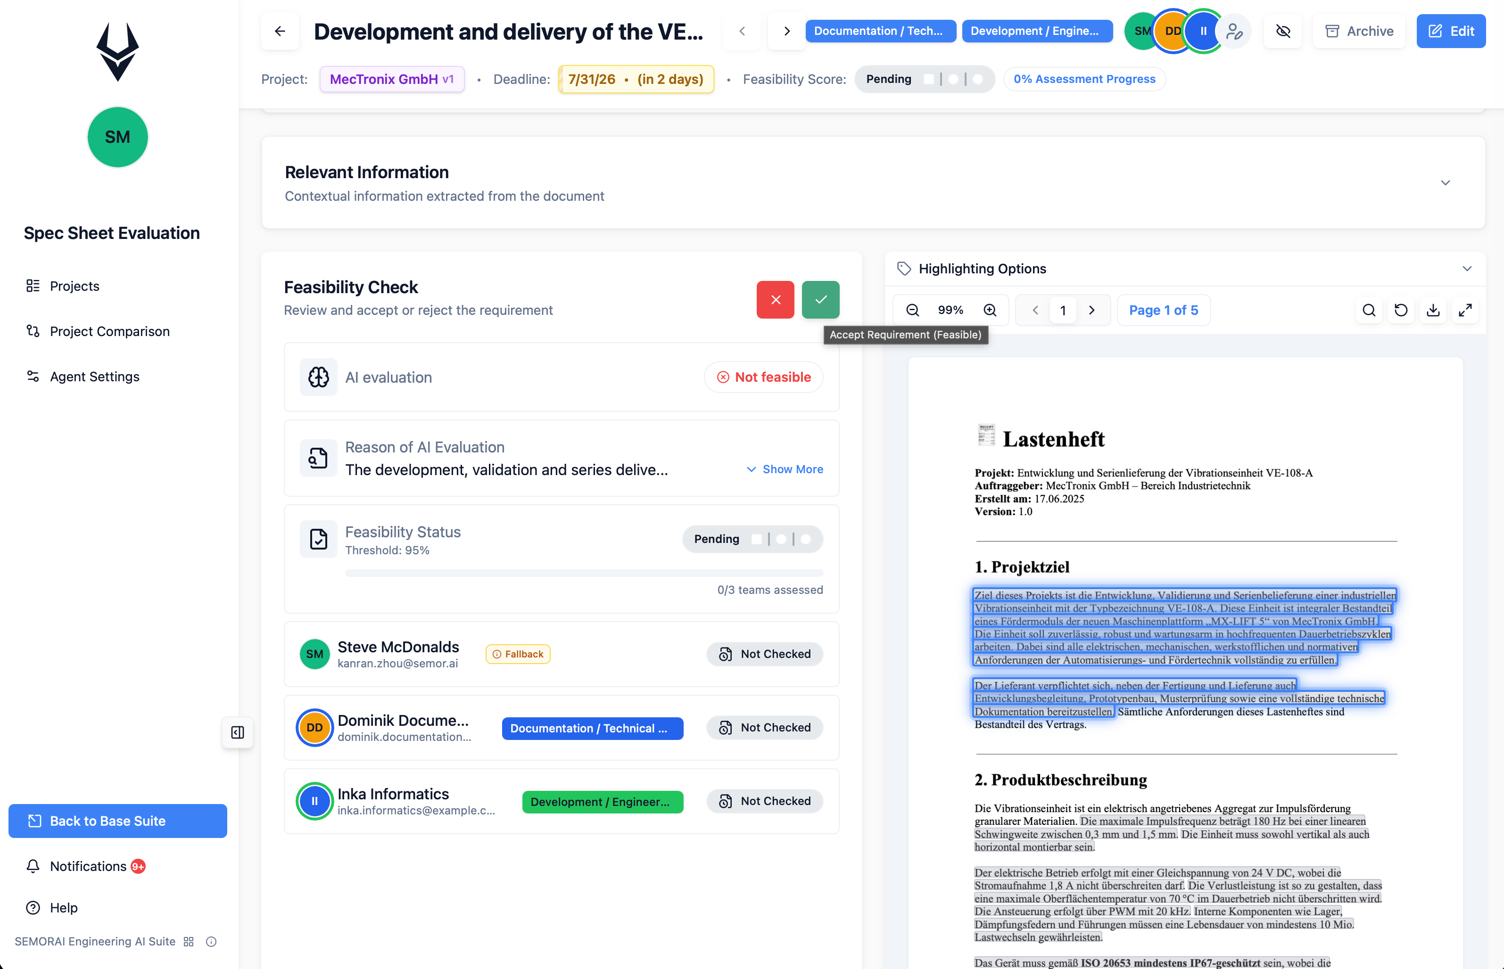This screenshot has height=969, width=1504.
Task: Click Steve McDonalds Not Checked status
Action: pyautogui.click(x=765, y=654)
